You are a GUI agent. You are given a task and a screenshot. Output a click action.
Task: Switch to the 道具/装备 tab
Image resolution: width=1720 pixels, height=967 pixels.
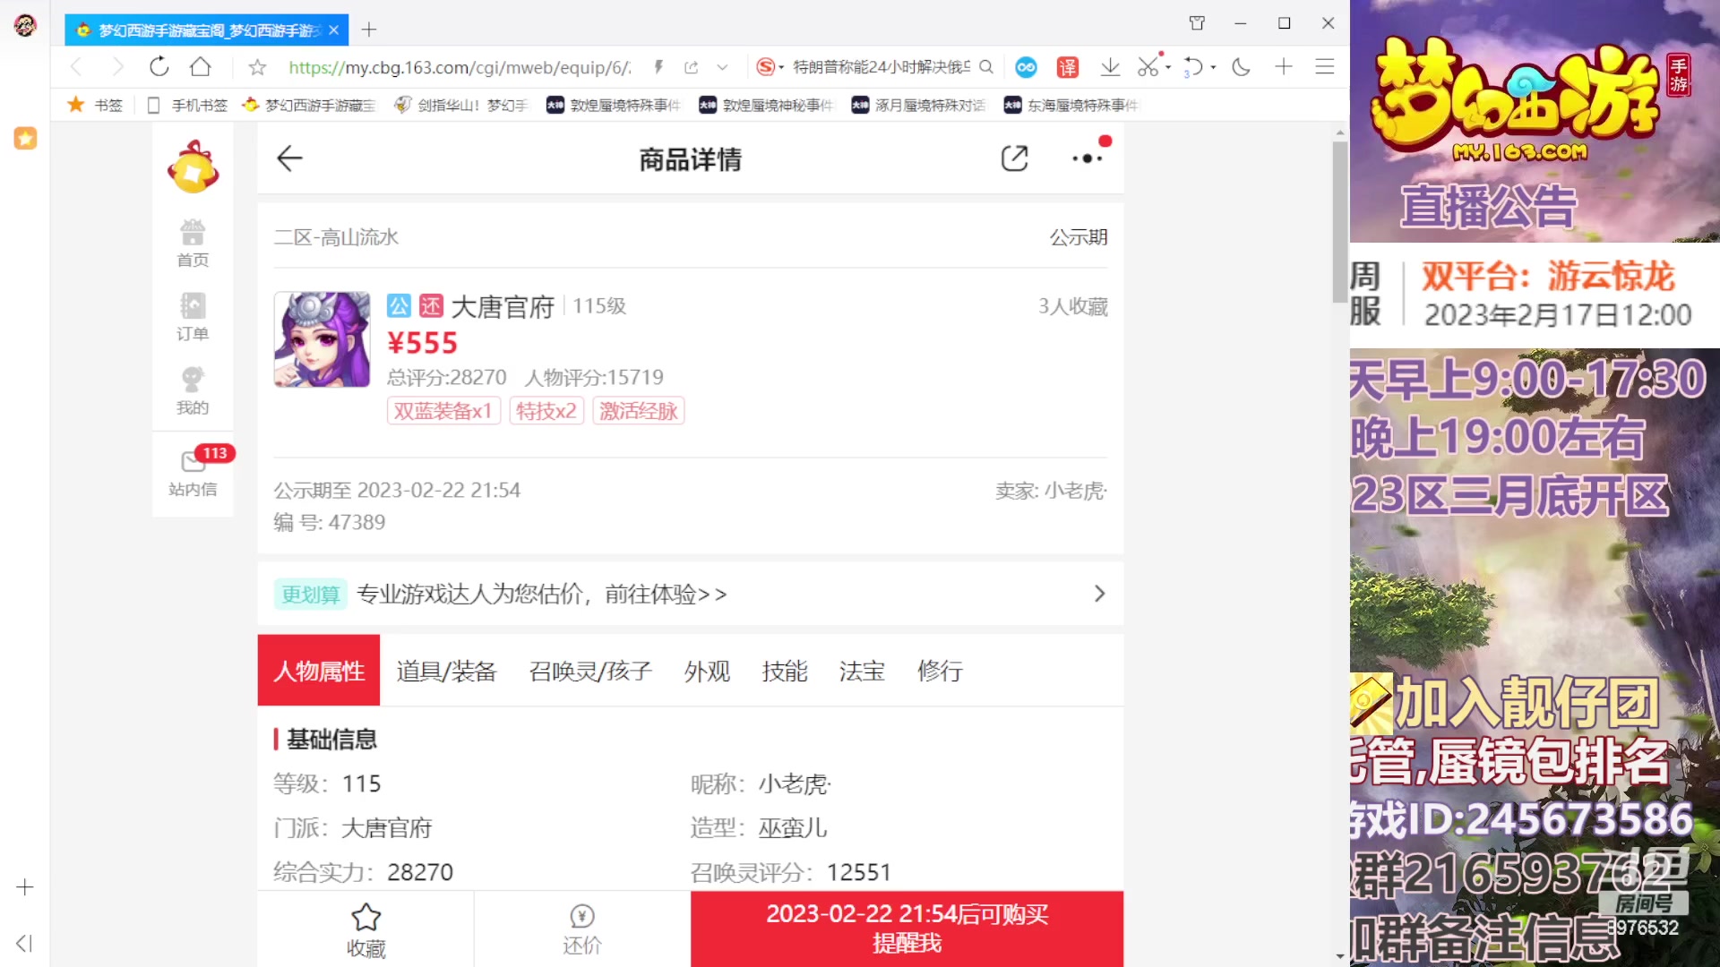tap(446, 671)
